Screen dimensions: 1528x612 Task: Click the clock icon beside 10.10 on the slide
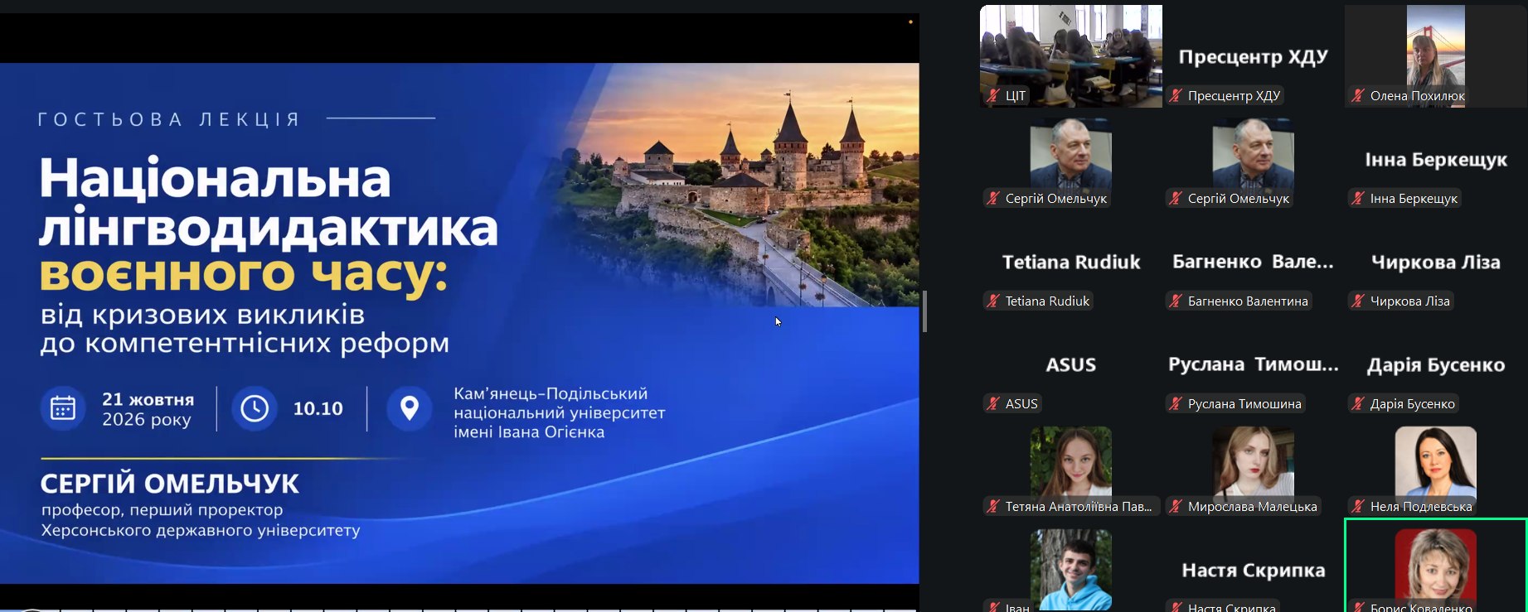255,408
